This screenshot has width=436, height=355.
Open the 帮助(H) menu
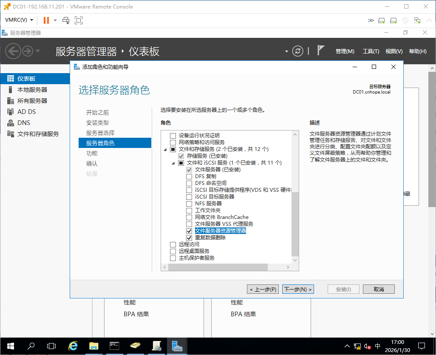click(x=418, y=51)
